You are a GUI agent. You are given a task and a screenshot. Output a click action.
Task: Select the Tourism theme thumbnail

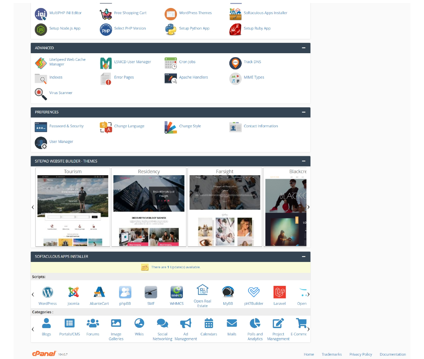(73, 210)
